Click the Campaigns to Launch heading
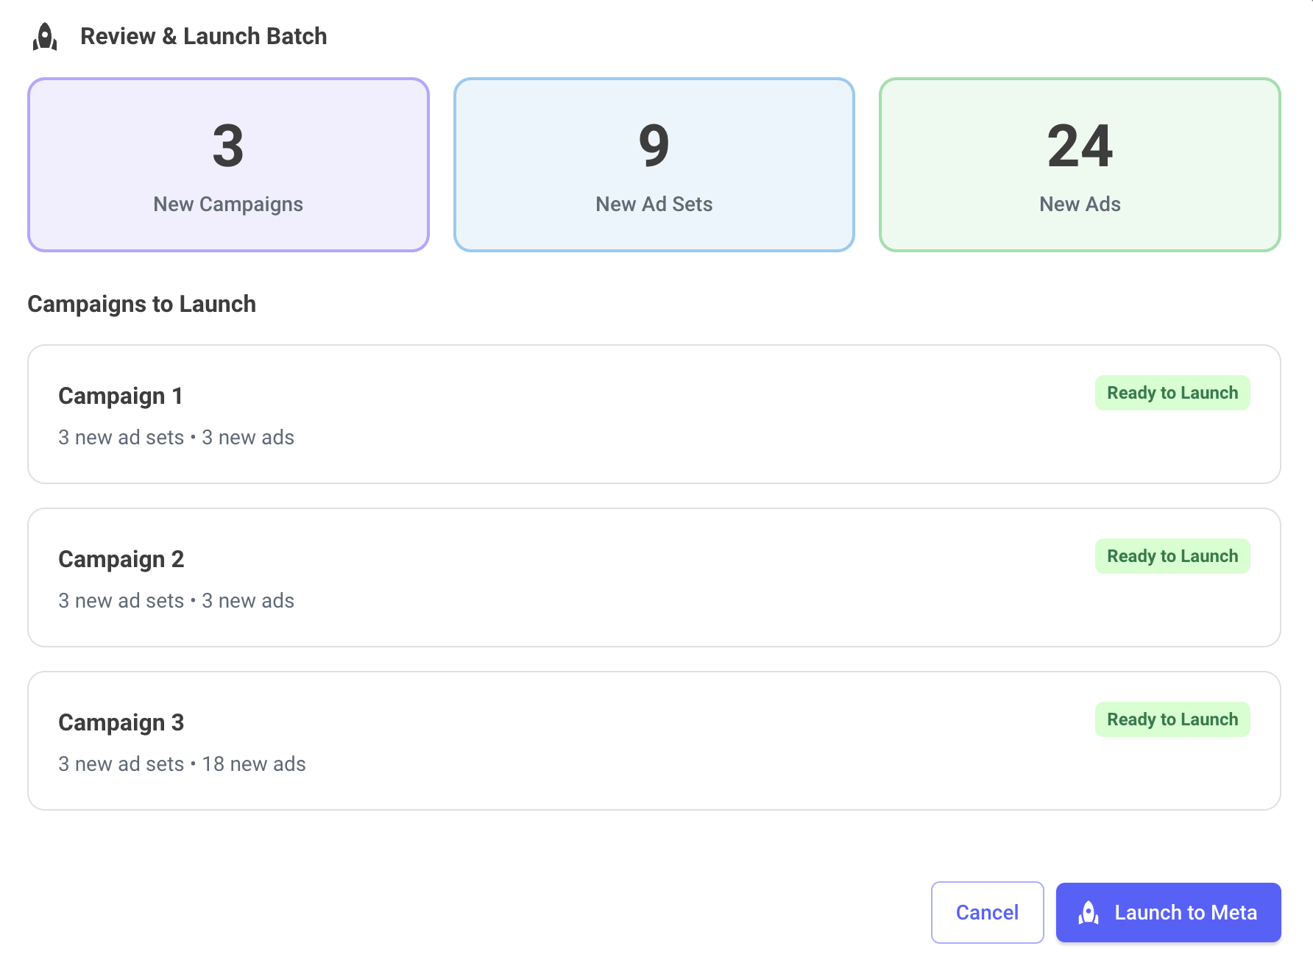 141,303
